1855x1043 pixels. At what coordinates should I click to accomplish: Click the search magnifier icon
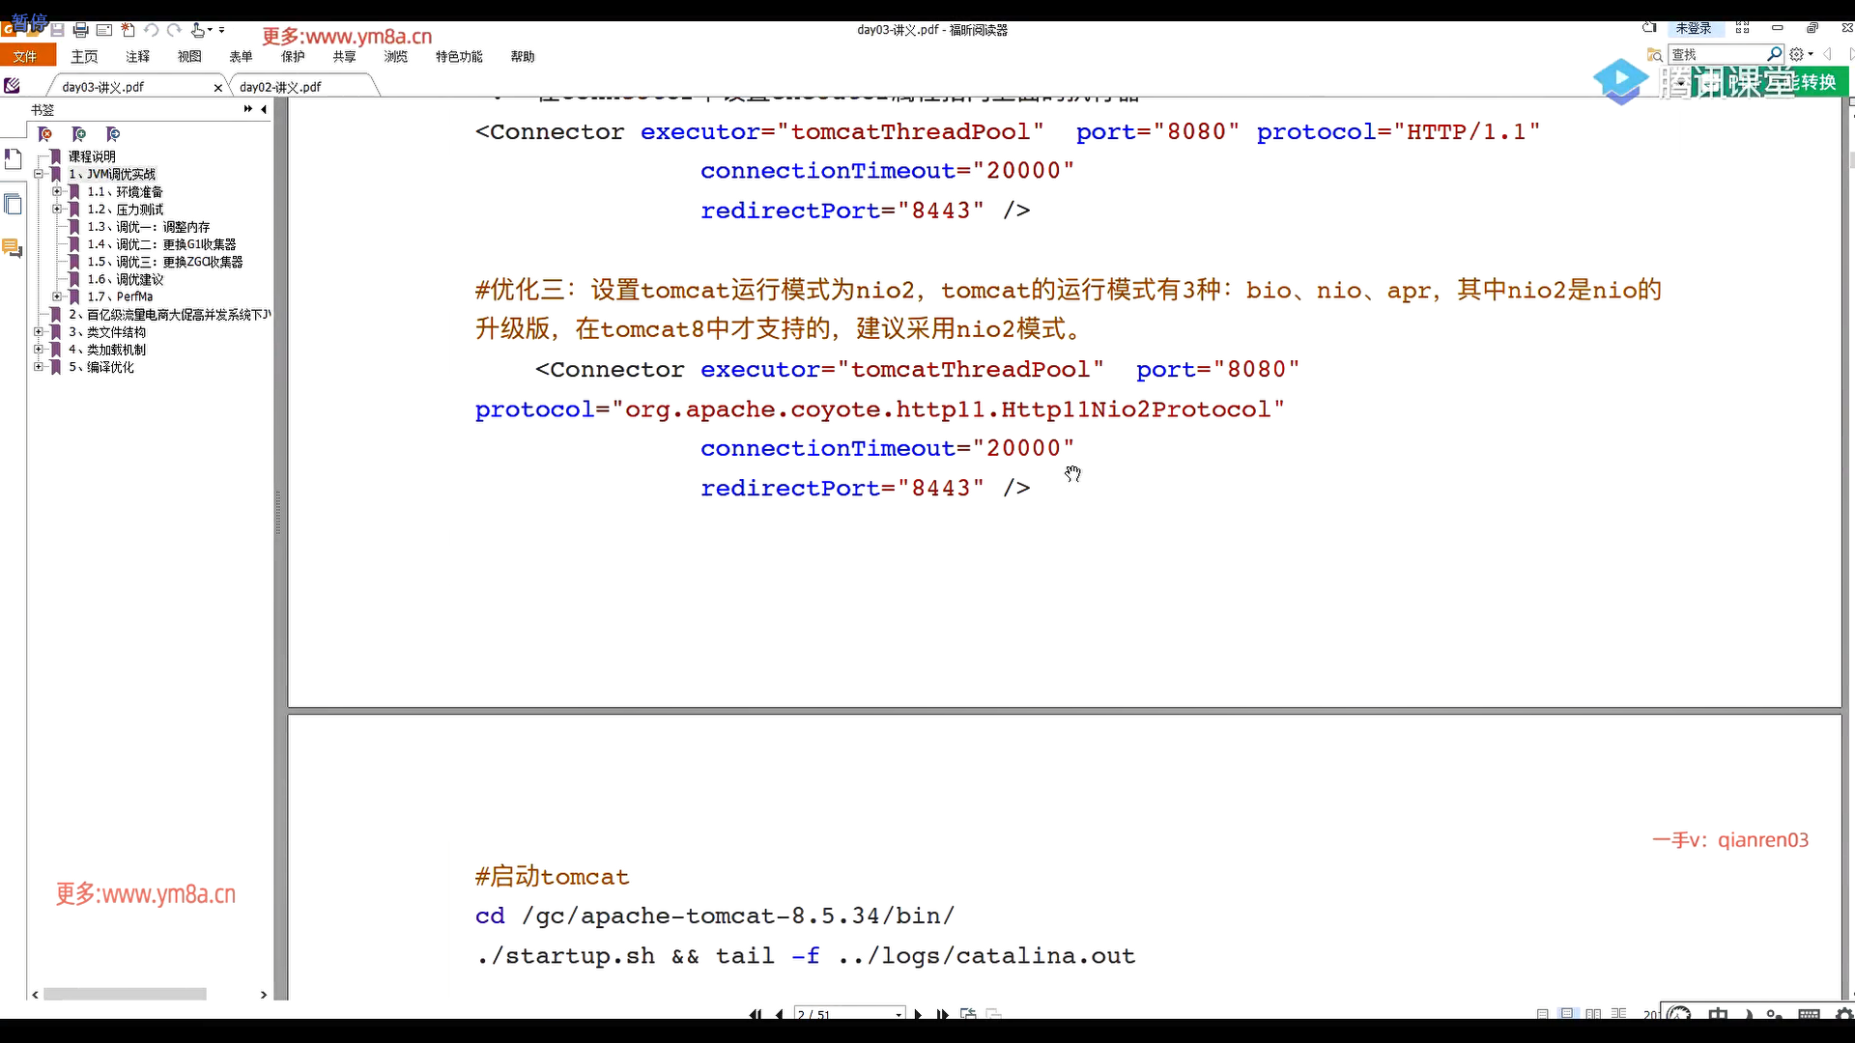(x=1774, y=54)
